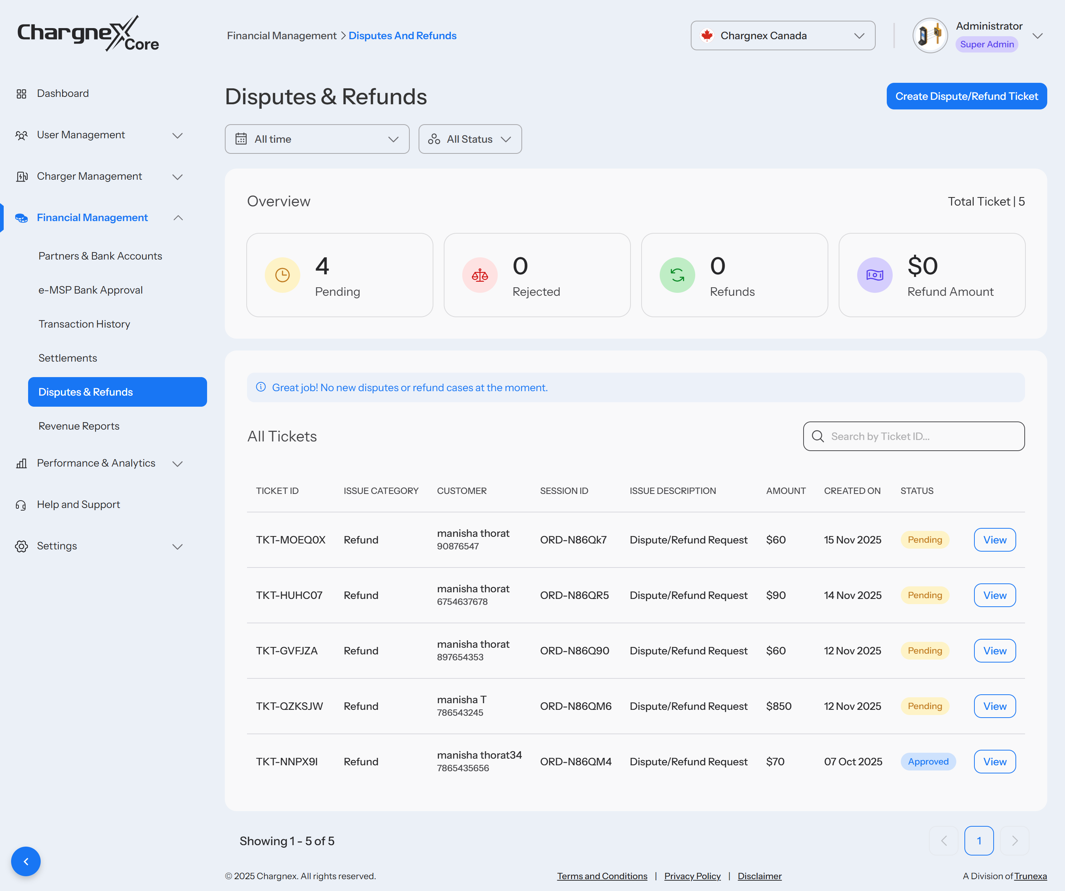Click the Pending clock icon
The height and width of the screenshot is (891, 1065).
tap(283, 275)
